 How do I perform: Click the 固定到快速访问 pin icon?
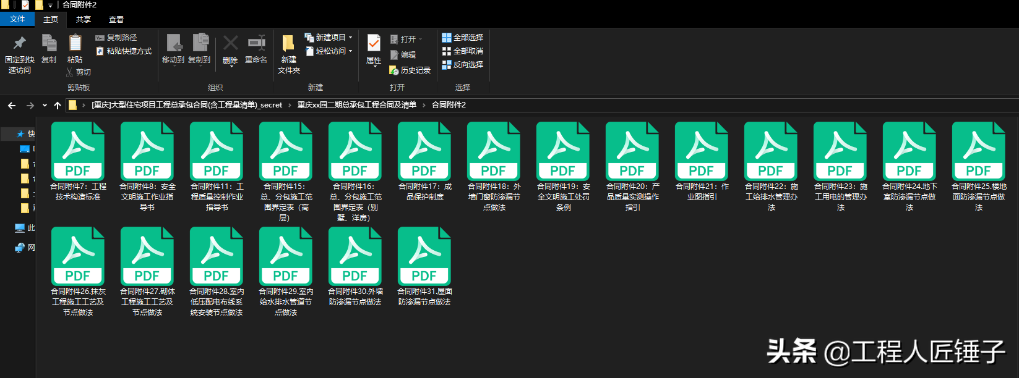20,43
